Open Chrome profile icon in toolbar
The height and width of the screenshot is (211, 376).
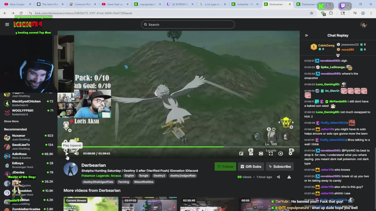coord(363,13)
